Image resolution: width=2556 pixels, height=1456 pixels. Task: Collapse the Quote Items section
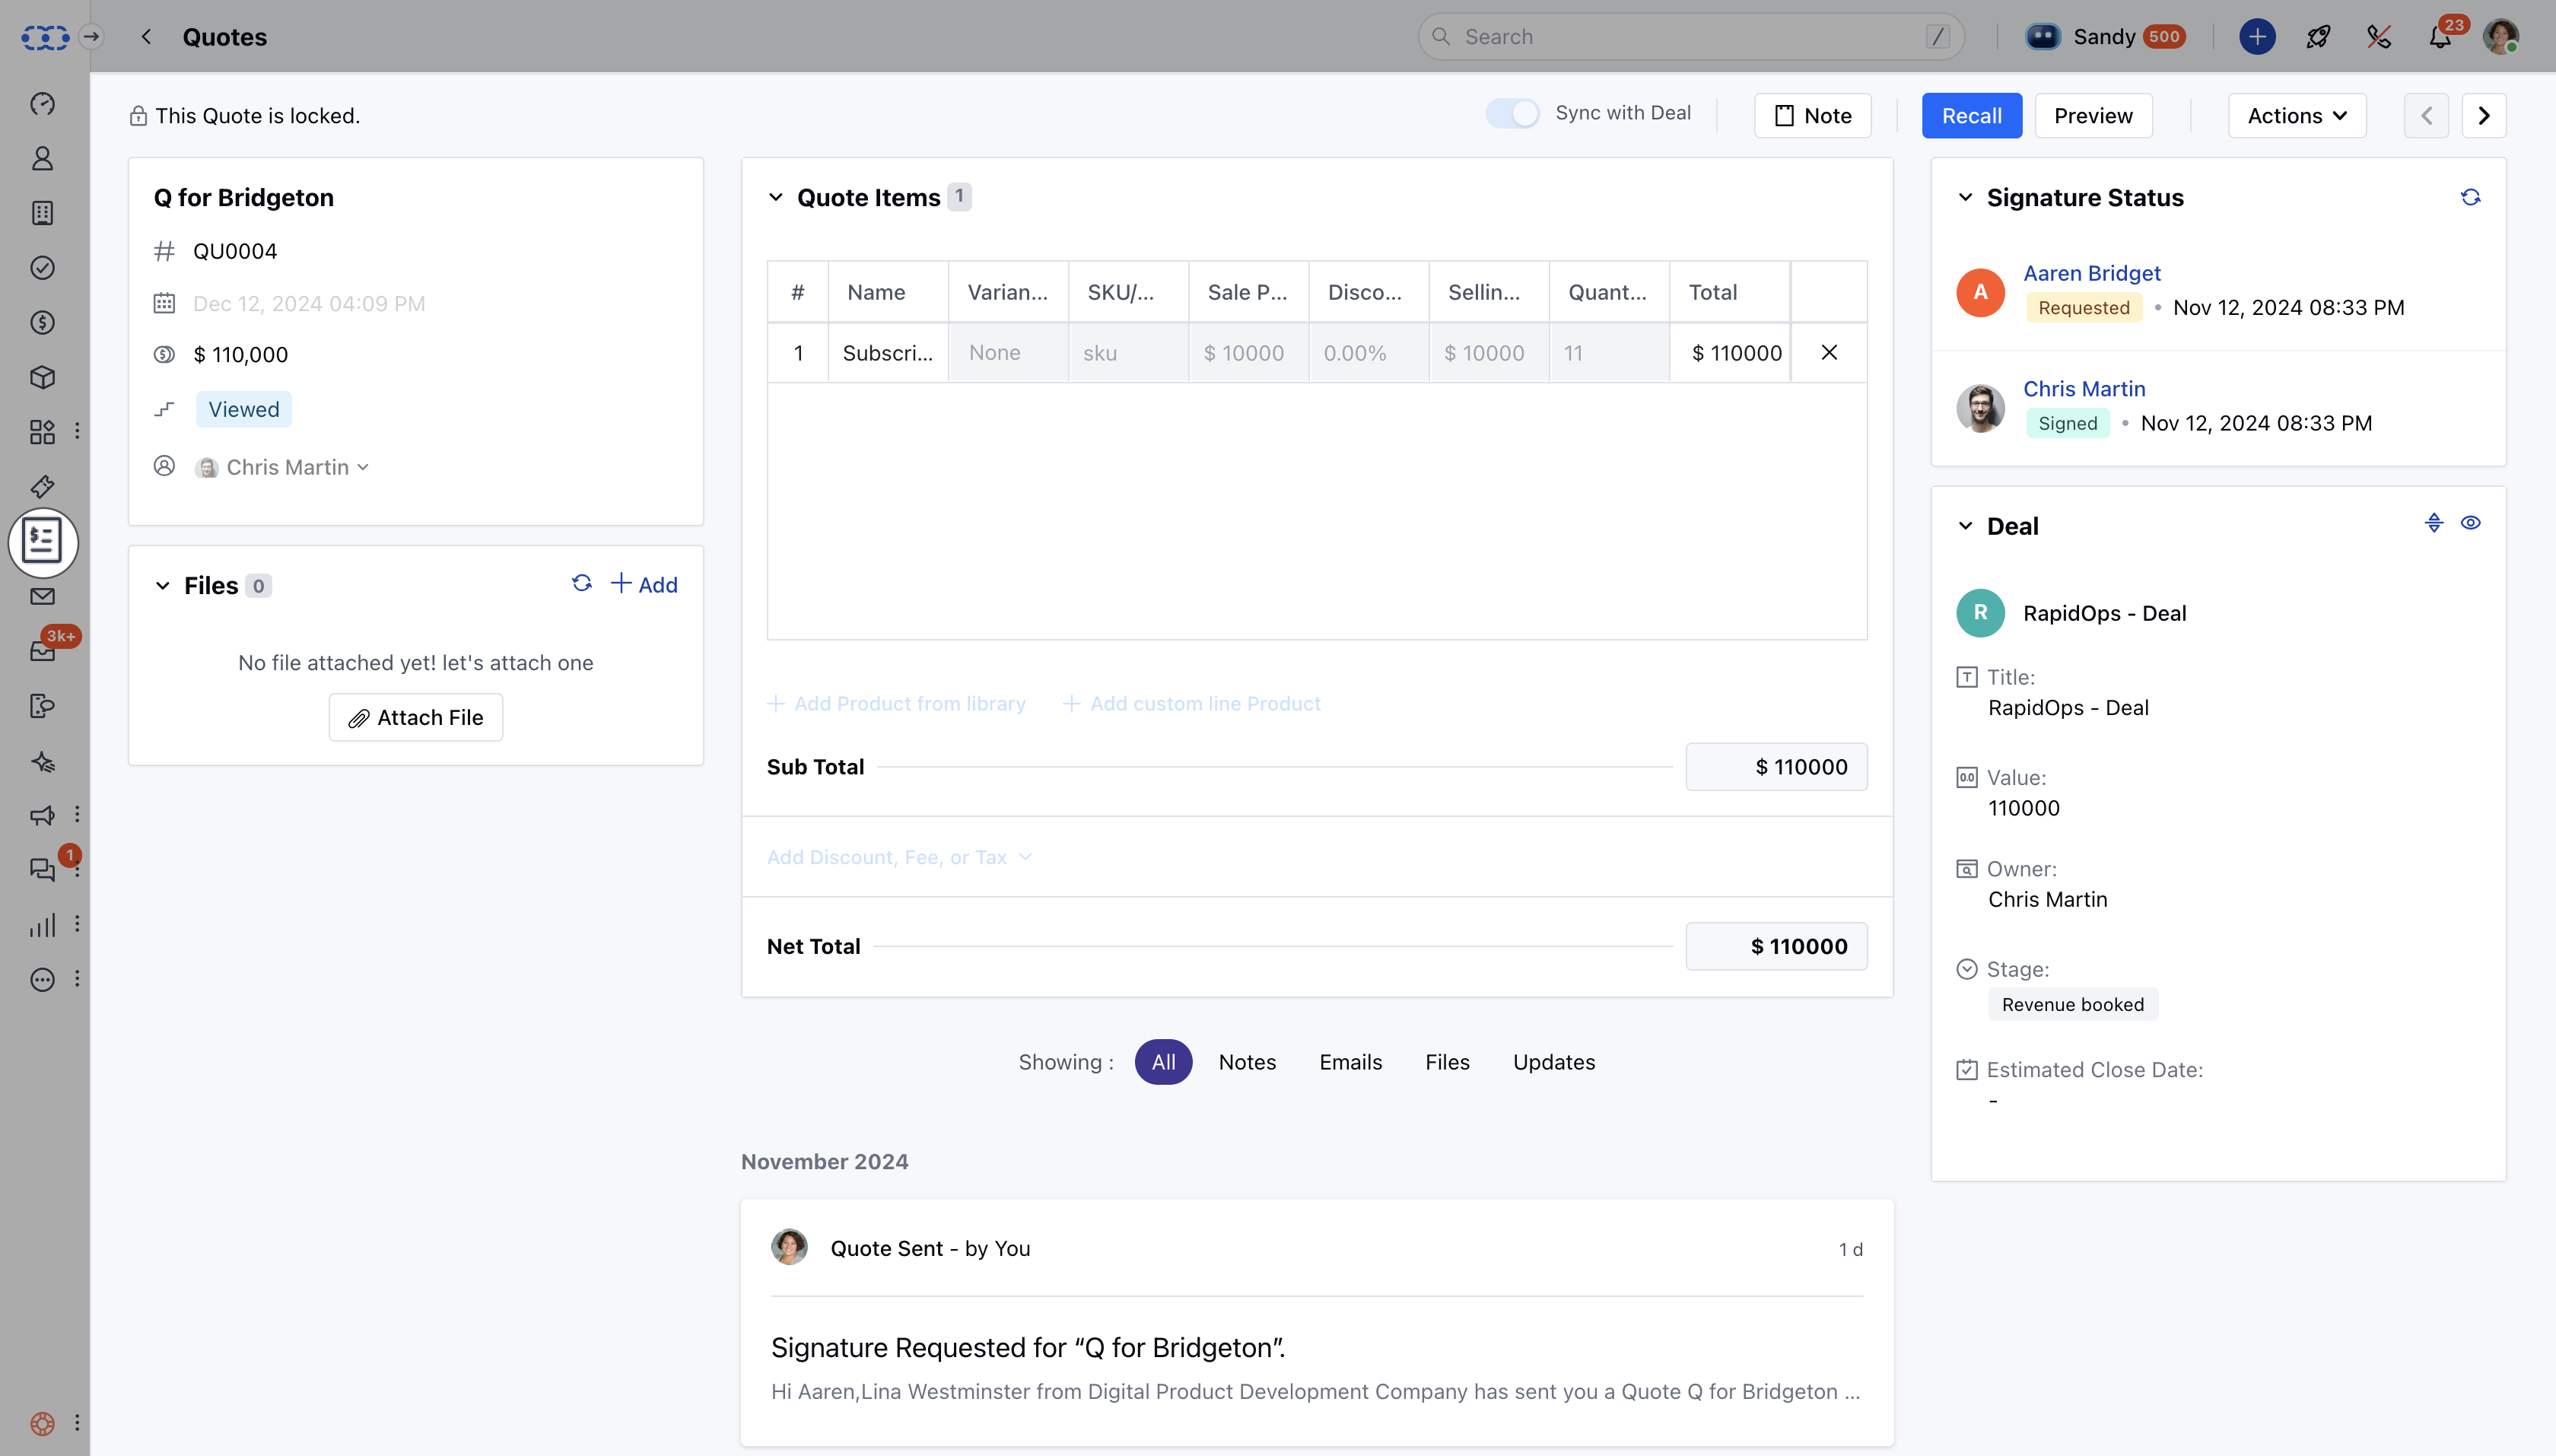click(775, 198)
